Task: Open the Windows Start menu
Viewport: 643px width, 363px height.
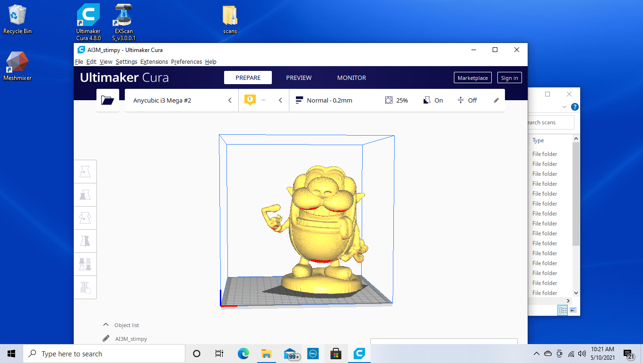Action: pyautogui.click(x=11, y=354)
